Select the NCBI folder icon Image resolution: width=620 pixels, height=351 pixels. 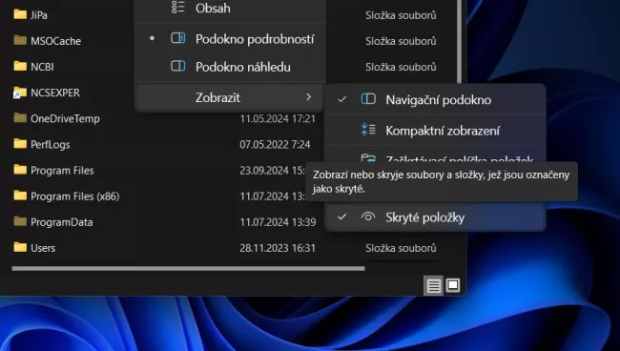20,66
